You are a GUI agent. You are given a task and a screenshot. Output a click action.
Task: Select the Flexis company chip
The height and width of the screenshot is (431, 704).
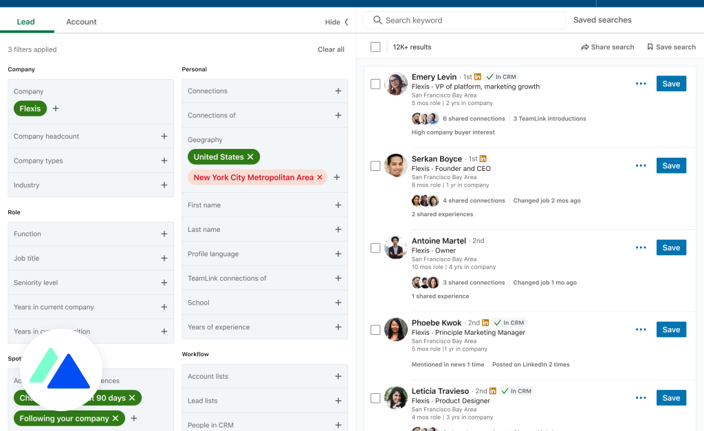30,108
